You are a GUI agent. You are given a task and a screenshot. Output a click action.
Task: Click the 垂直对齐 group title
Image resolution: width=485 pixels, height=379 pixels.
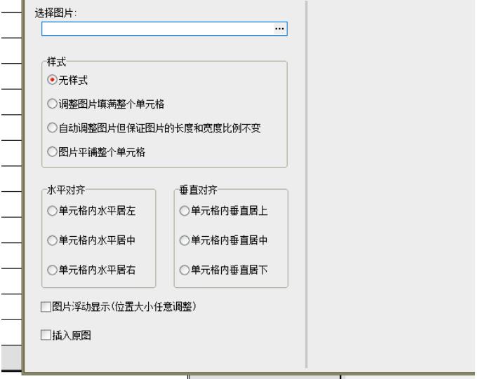[198, 190]
